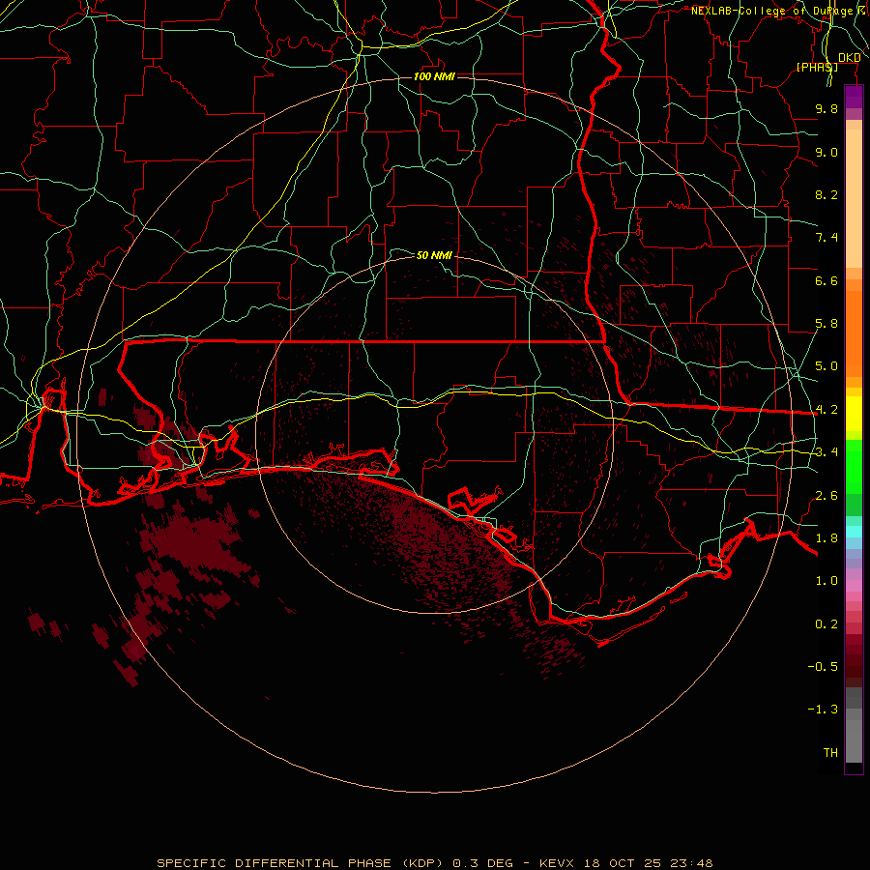870x870 pixels.
Task: Click the 5.8 legend value
Action: 826,324
